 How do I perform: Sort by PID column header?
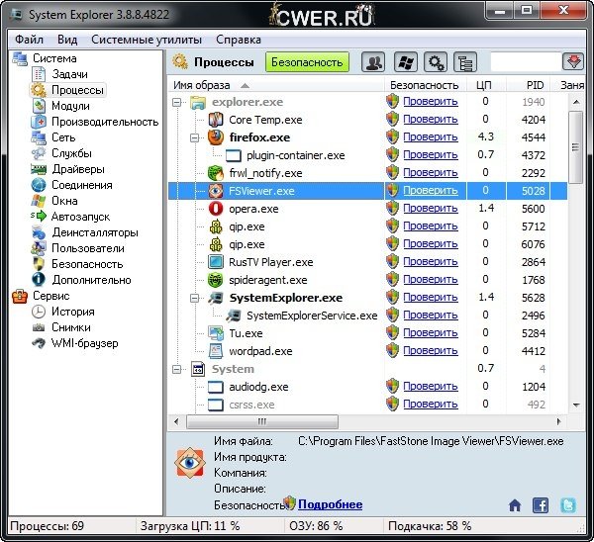tap(535, 85)
